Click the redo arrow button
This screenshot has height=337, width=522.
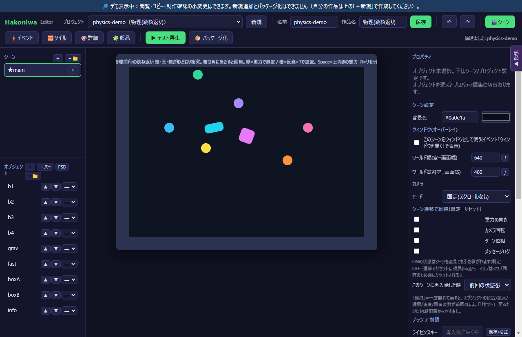467,22
